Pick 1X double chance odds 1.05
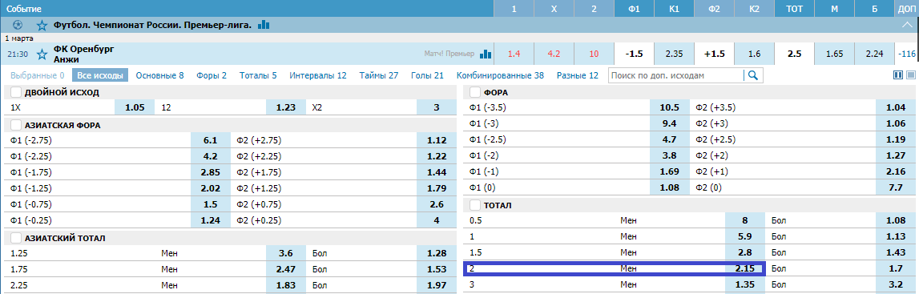The image size is (919, 294). pos(135,108)
